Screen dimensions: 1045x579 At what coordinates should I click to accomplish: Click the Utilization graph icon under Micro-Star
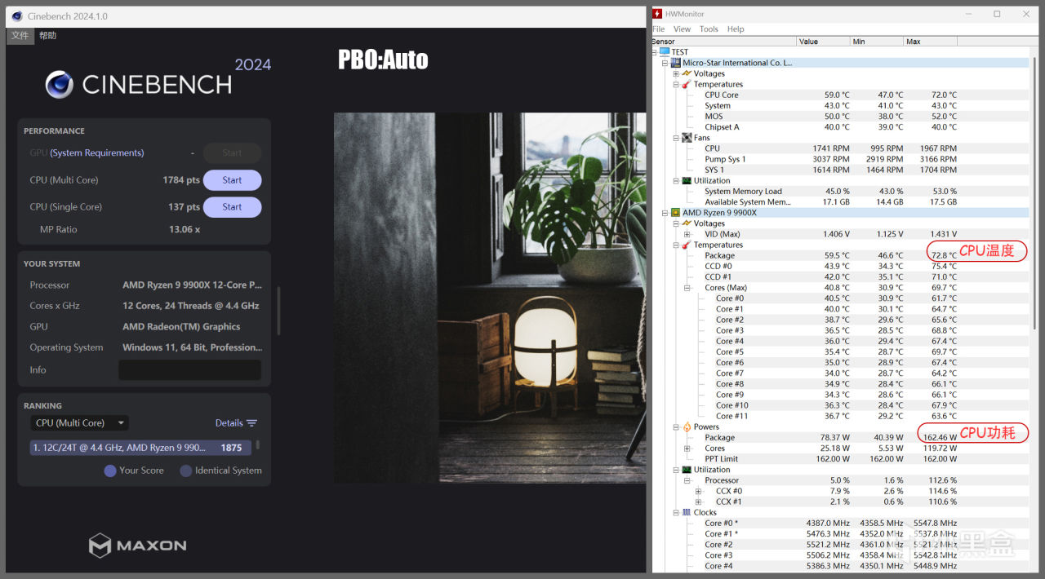687,181
